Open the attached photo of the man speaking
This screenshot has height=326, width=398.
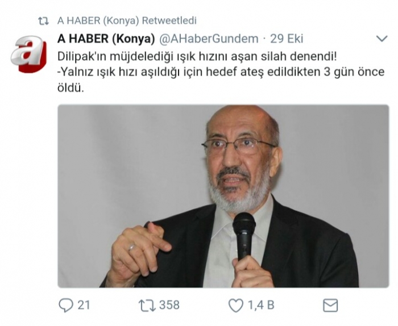point(223,196)
